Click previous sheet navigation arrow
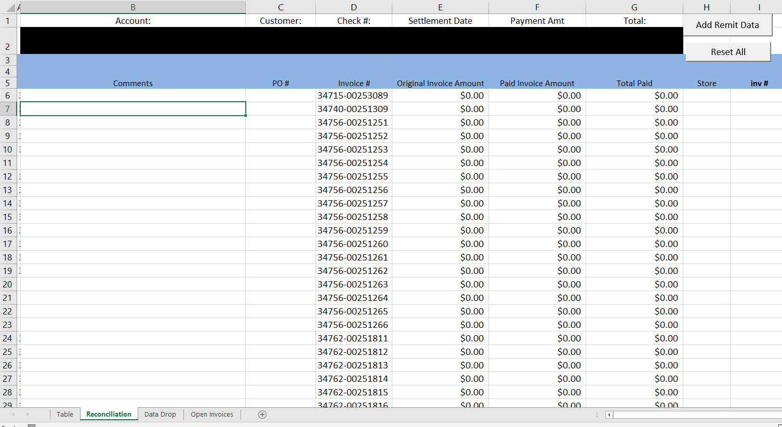Viewport: 782px width, 427px height. [13, 414]
